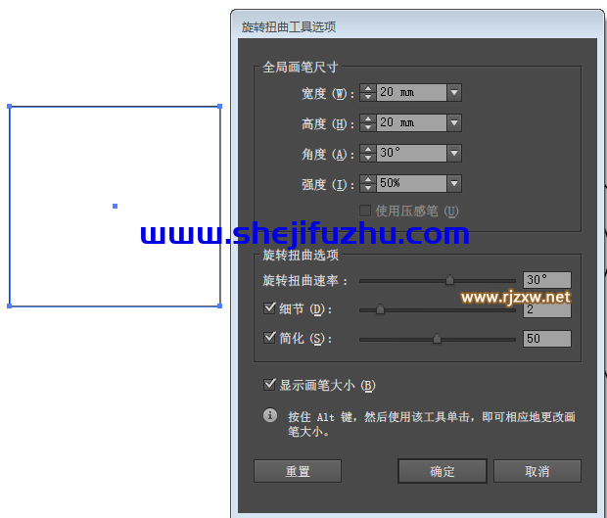Click the square's center anchor point
Viewport: 607px width, 518px height.
[x=115, y=206]
